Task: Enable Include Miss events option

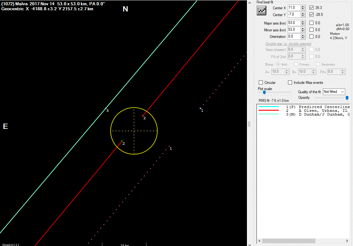Action: pos(290,83)
